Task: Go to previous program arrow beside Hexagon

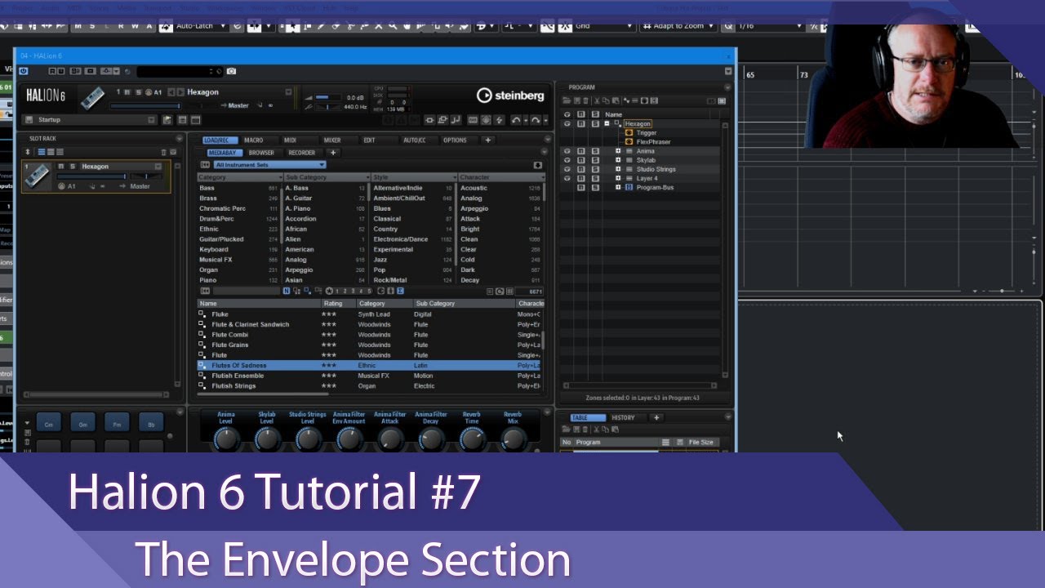Action: (x=171, y=92)
